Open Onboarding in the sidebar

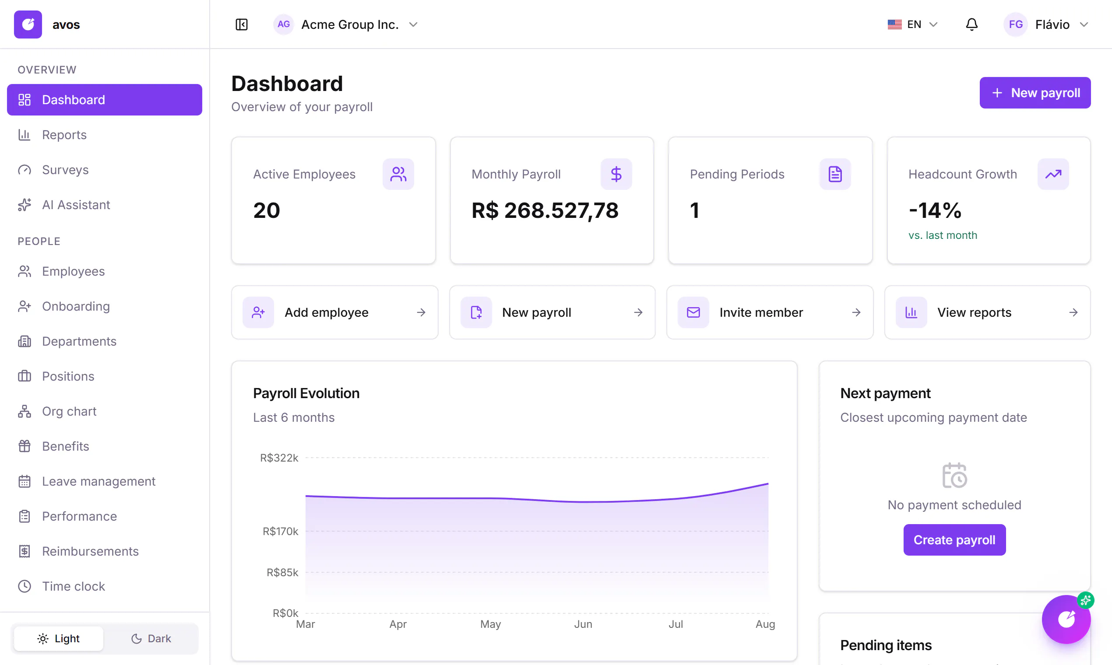coord(105,306)
